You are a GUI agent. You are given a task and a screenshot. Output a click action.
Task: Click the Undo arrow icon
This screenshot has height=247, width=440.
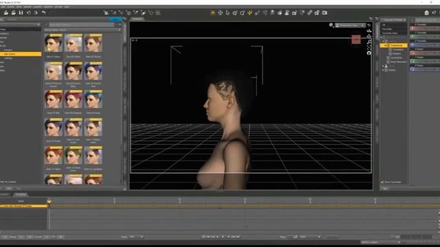coord(43,12)
